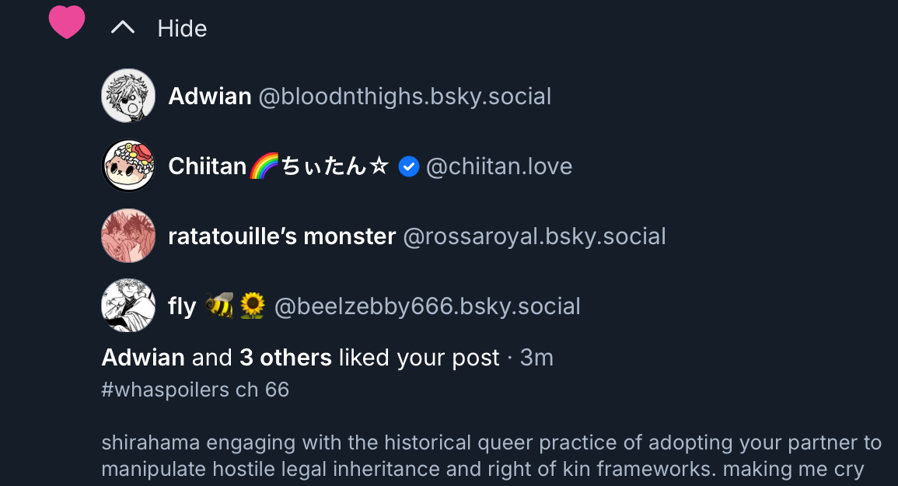Open the @chiitan.love handle
Viewport: 898px width, 486px height.
click(499, 166)
